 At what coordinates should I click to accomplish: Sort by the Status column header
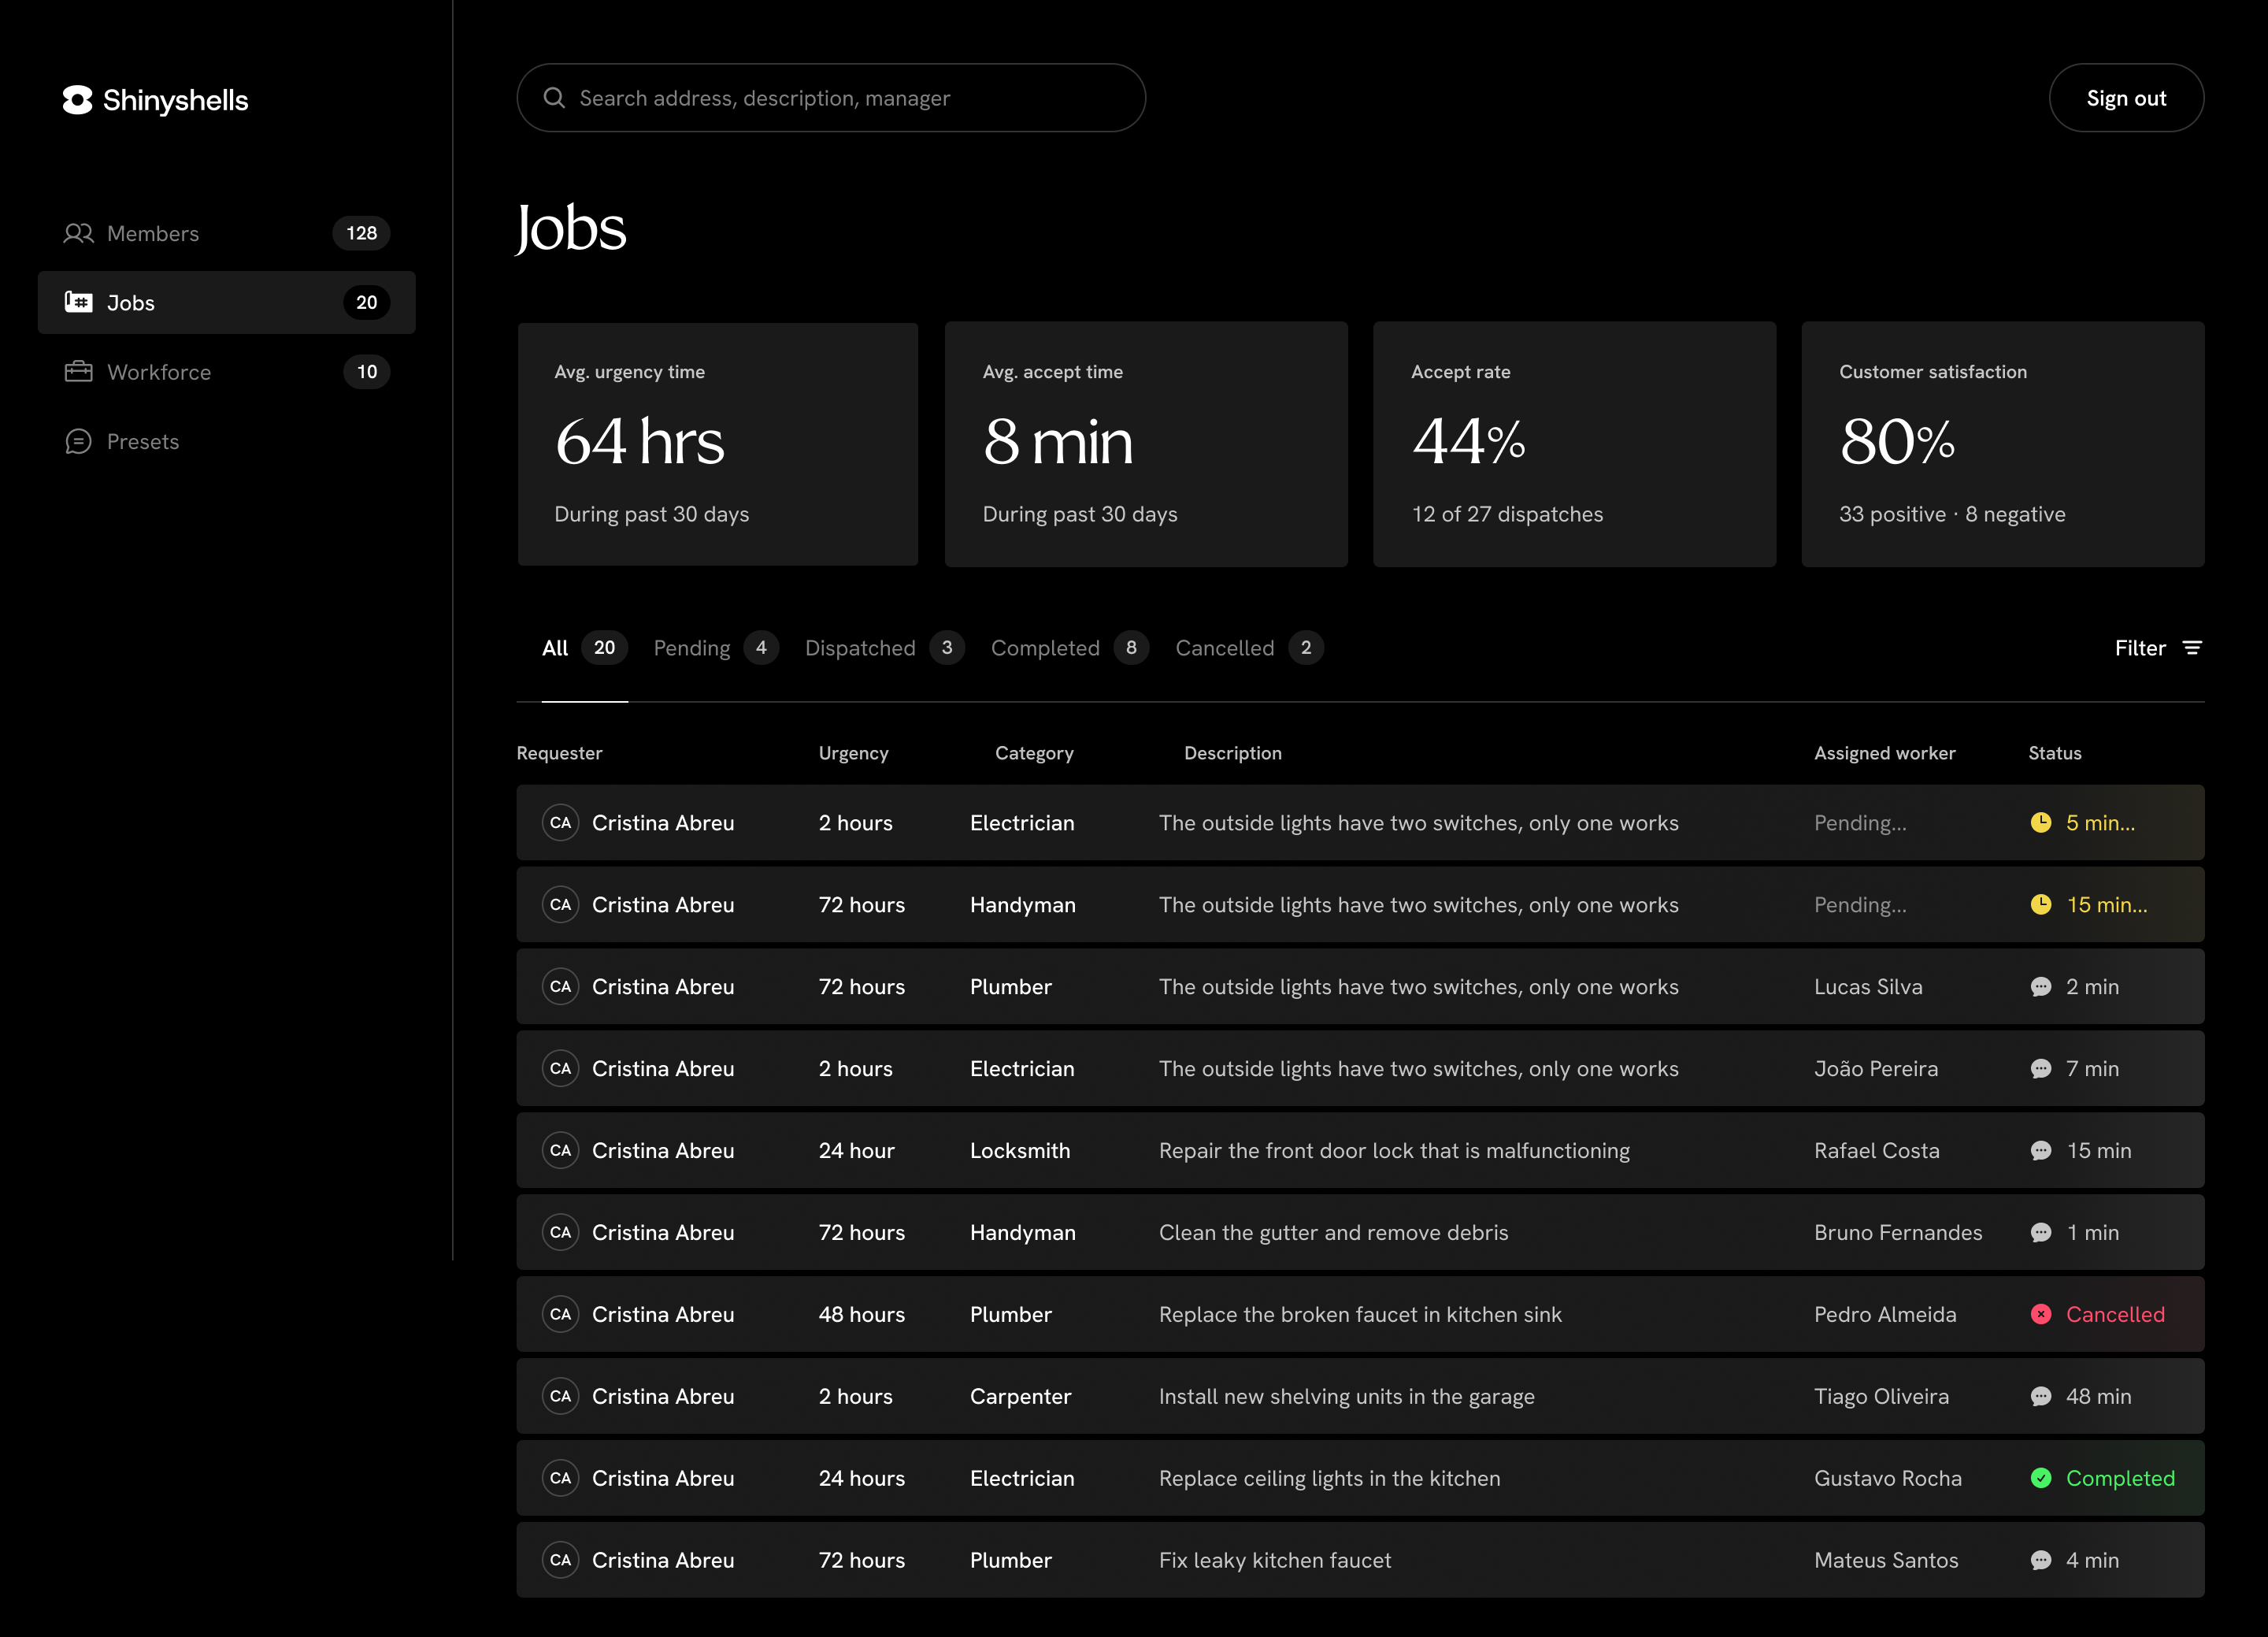(2055, 753)
